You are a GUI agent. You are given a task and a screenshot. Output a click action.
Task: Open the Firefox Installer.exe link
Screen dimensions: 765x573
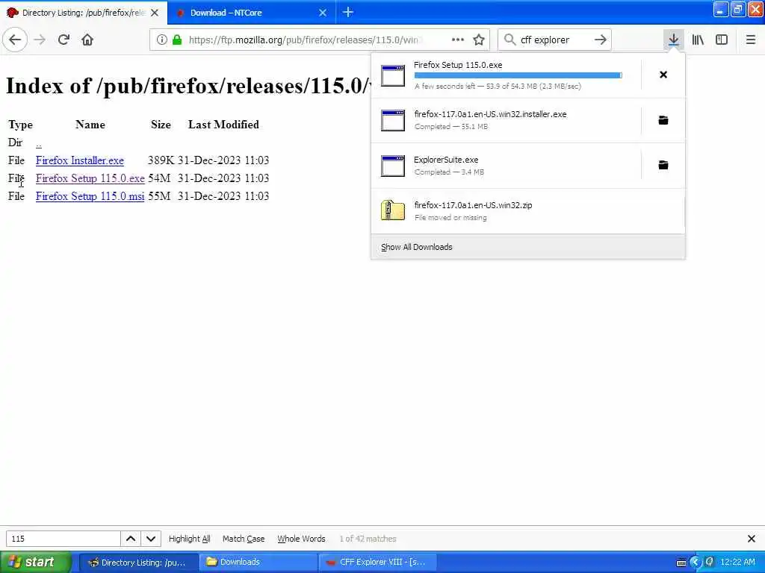[79, 160]
